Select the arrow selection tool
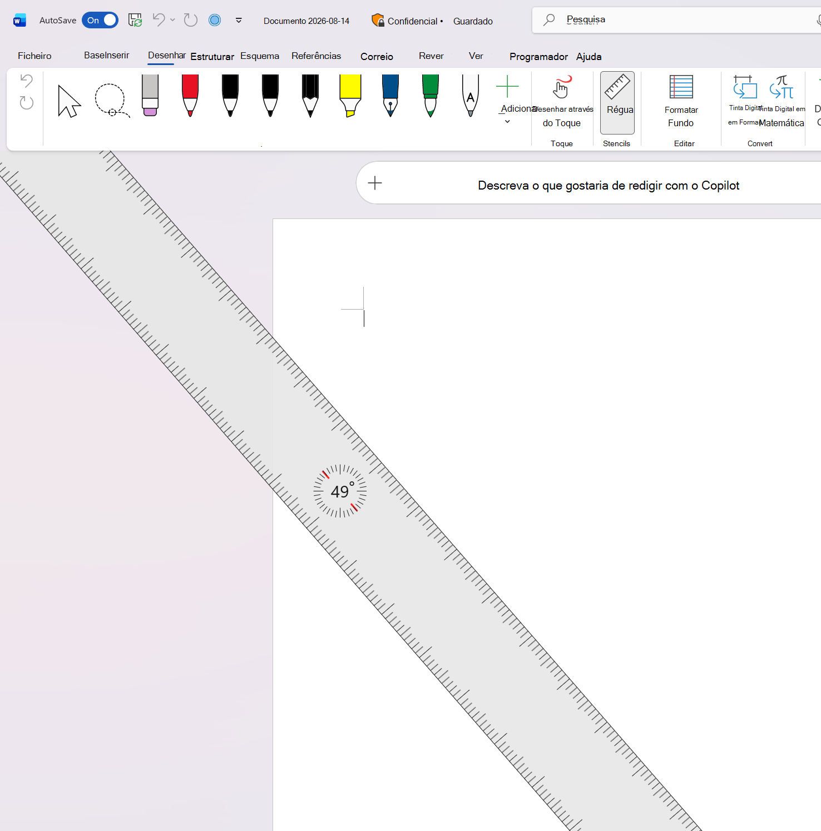The height and width of the screenshot is (831, 821). point(70,101)
